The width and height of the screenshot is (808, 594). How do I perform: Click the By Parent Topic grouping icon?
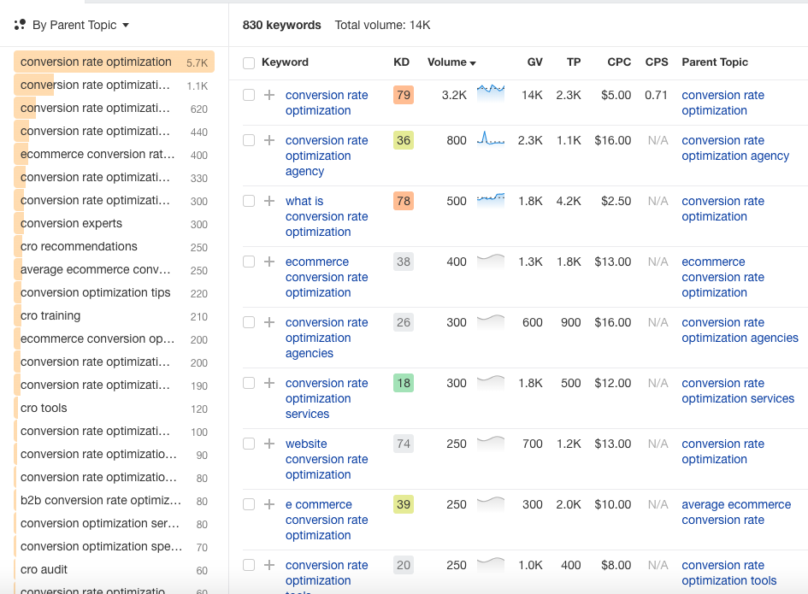21,25
